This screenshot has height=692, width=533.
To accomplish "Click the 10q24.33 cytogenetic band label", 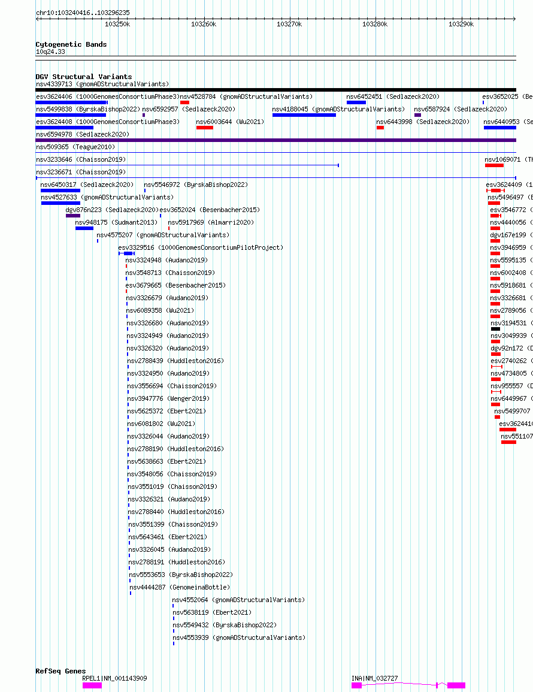I will [x=50, y=52].
